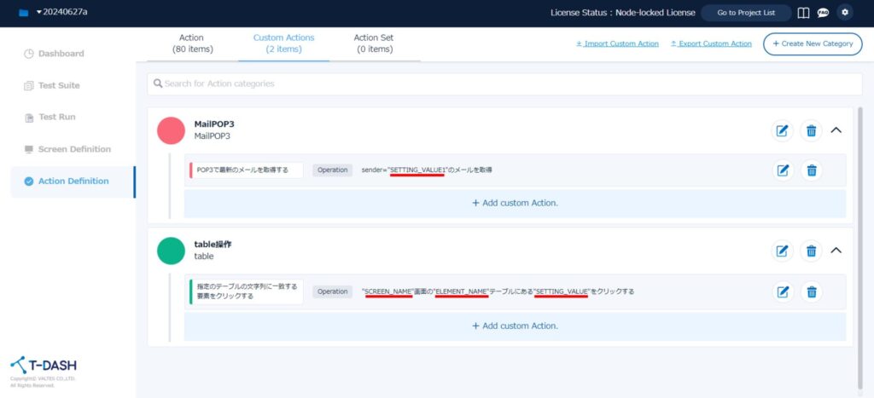Delete the POP3 mail retrieval custom action
This screenshot has height=398, width=874.
812,170
